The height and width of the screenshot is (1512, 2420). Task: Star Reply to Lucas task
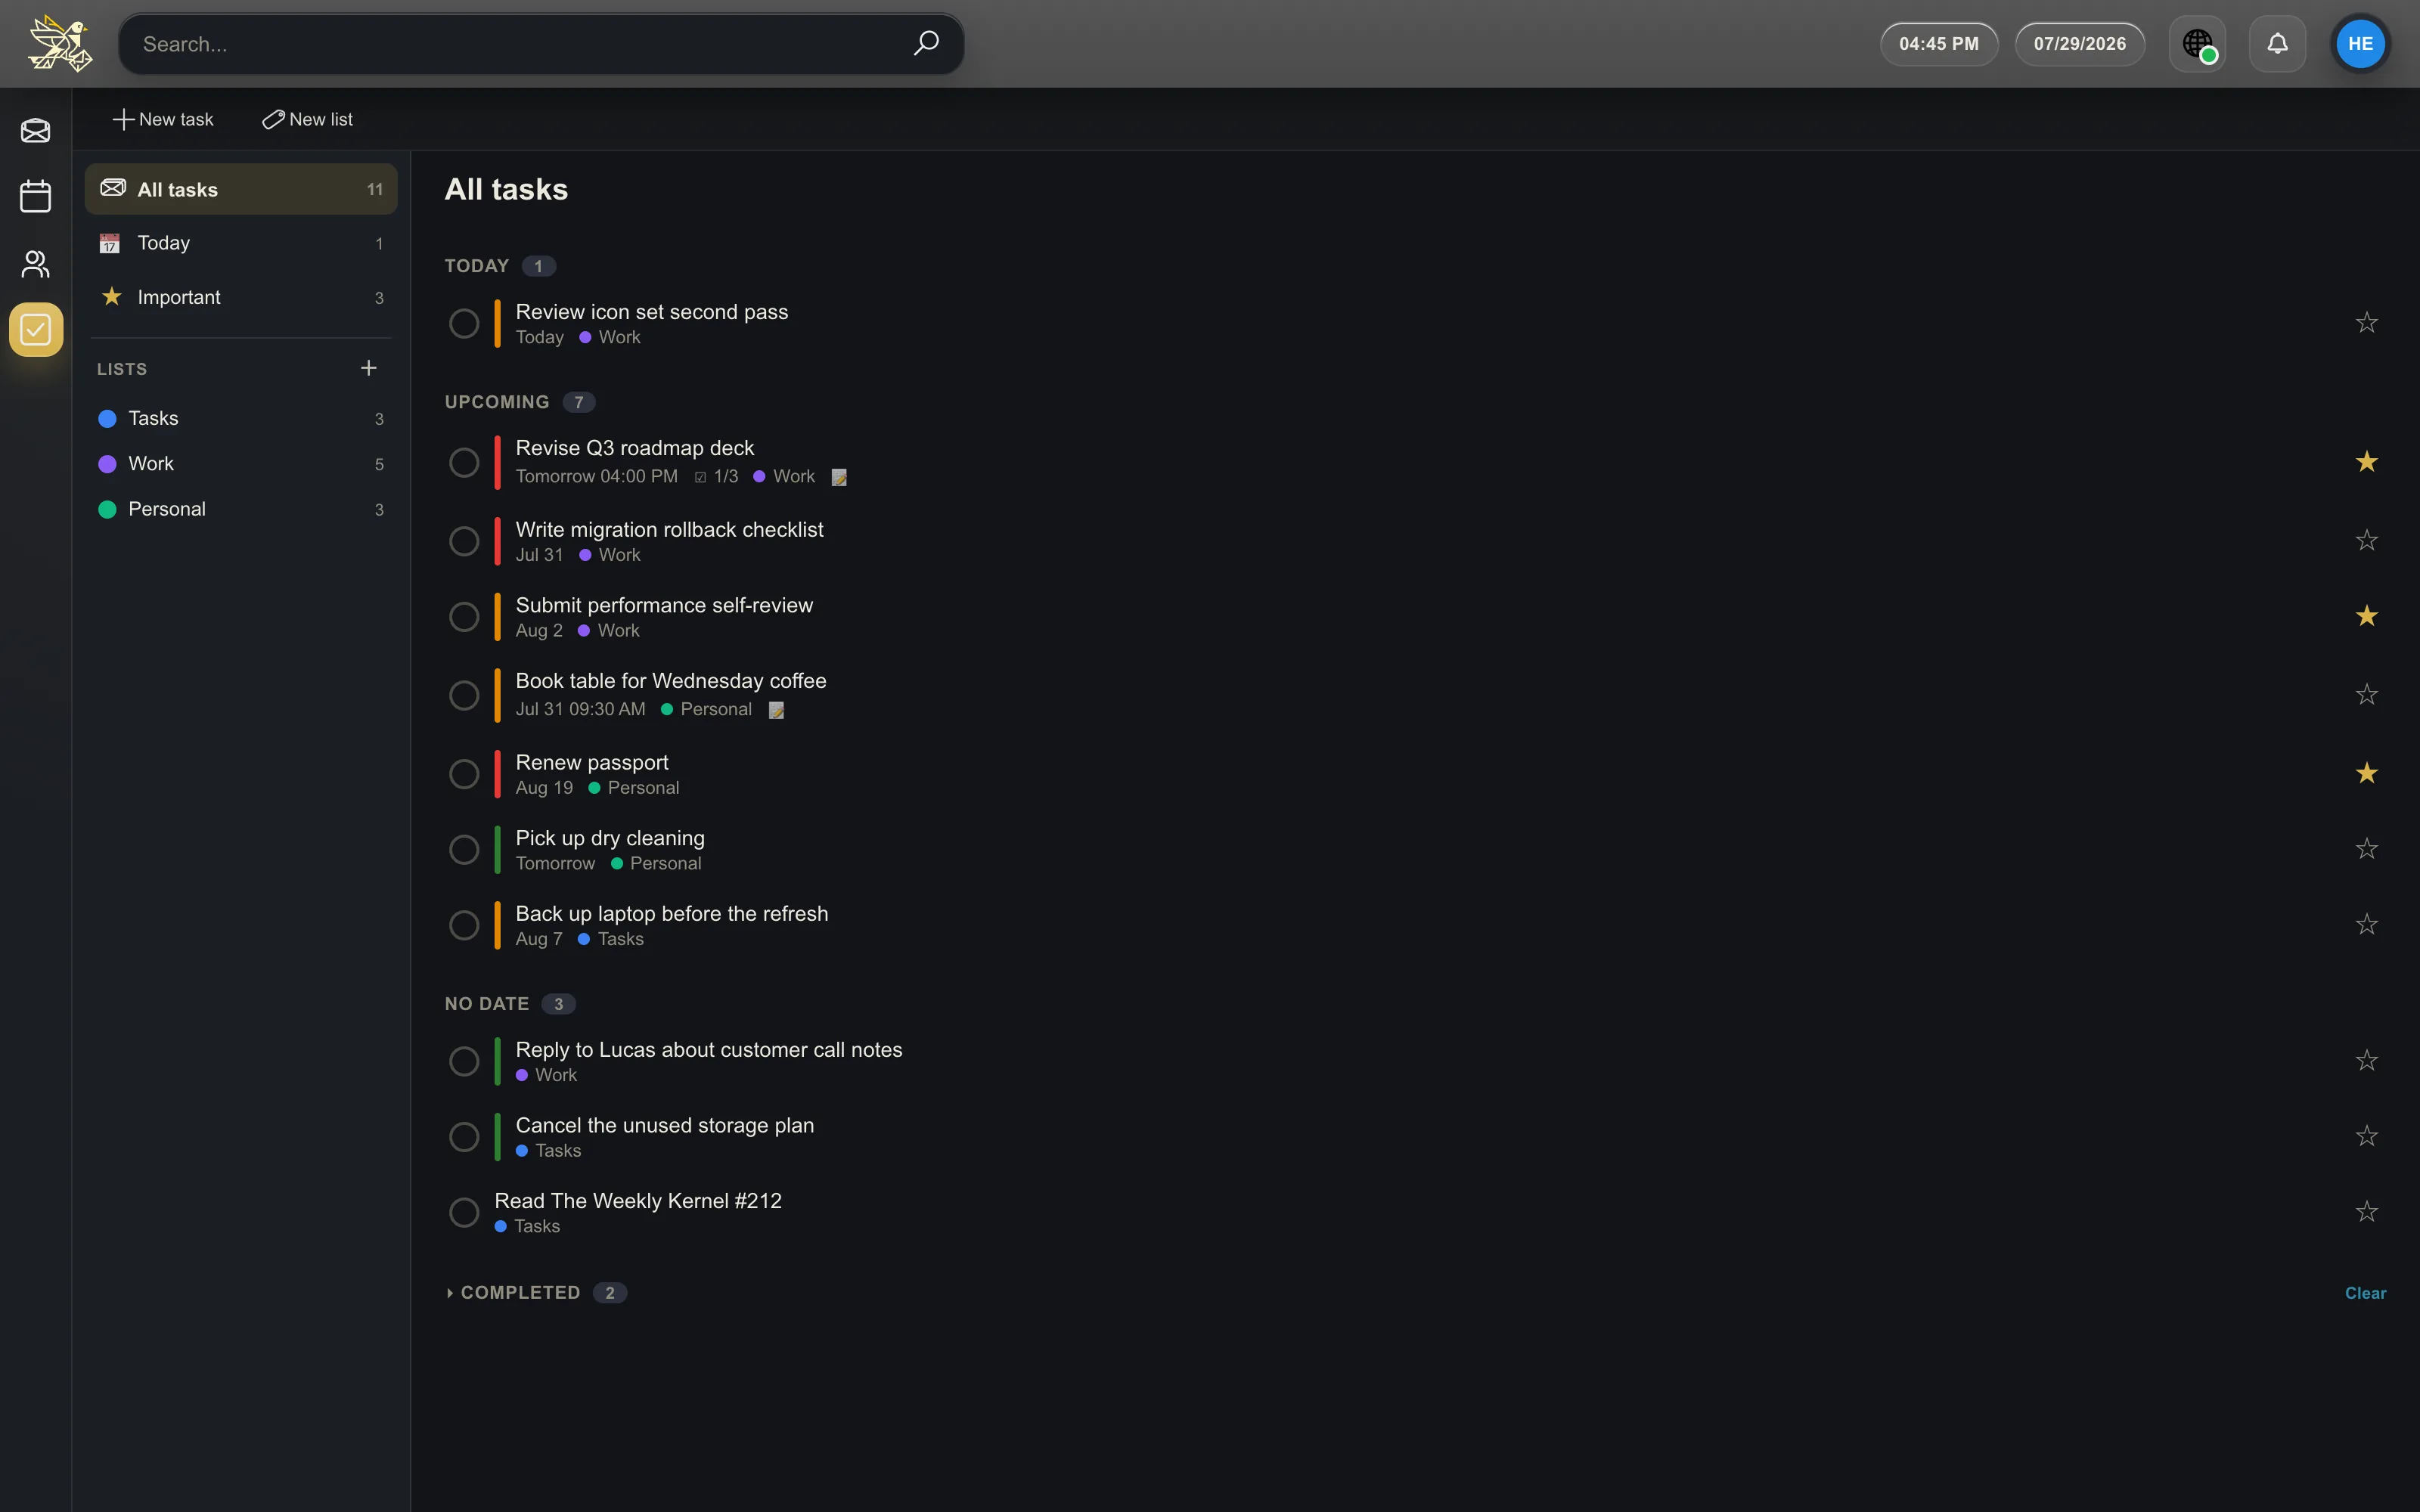click(x=2366, y=1060)
